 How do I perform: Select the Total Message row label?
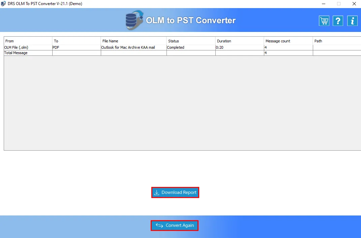click(28, 53)
